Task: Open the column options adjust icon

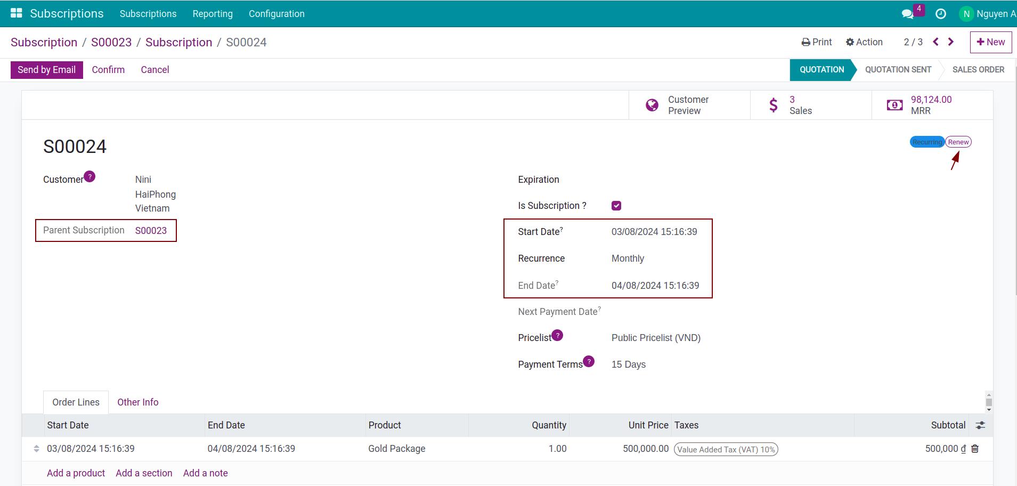Action: tap(980, 425)
